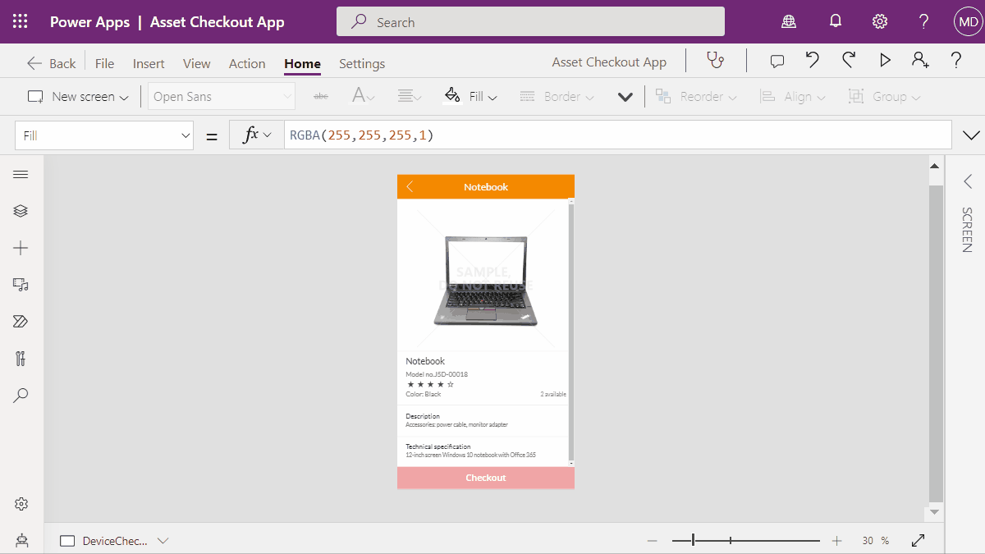Open the Insert pane via plus icon
The height and width of the screenshot is (554, 985).
tap(21, 248)
